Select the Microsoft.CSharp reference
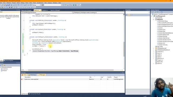This screenshot has height=97, width=173. (163, 21)
